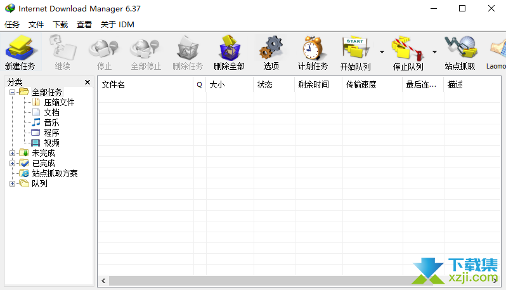Open dropdown arrow next to 停止队列
The image size is (506, 290).
(x=435, y=52)
